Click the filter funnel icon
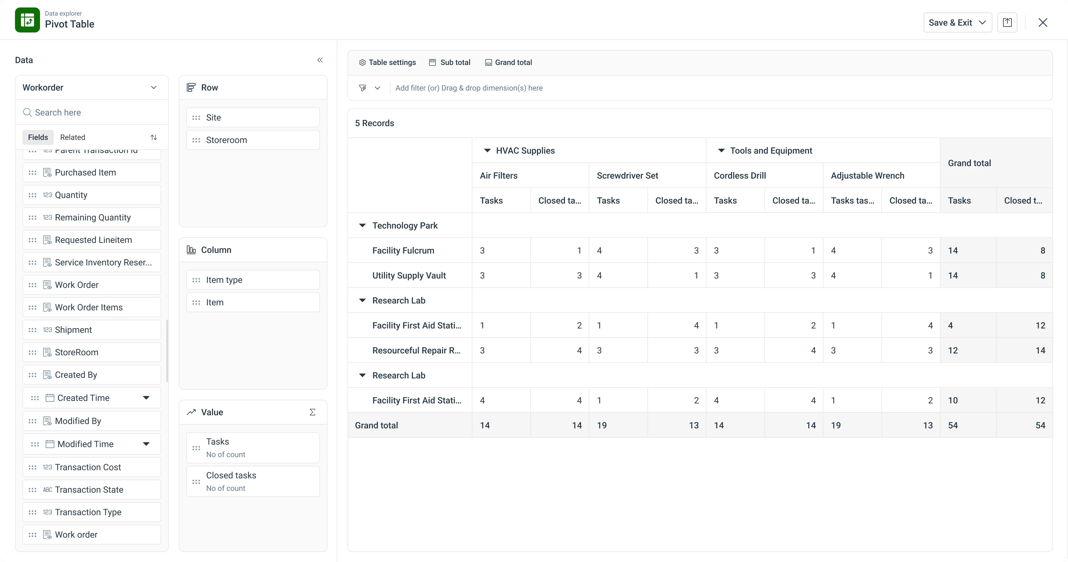This screenshot has width=1068, height=562. (362, 88)
